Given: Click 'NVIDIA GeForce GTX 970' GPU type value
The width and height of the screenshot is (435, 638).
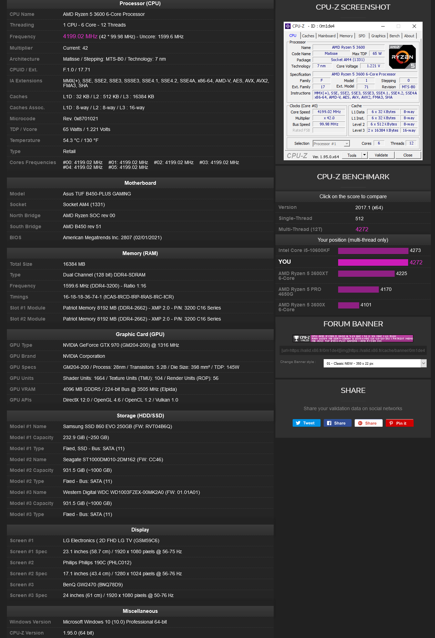Looking at the screenshot, I should point(121,345).
